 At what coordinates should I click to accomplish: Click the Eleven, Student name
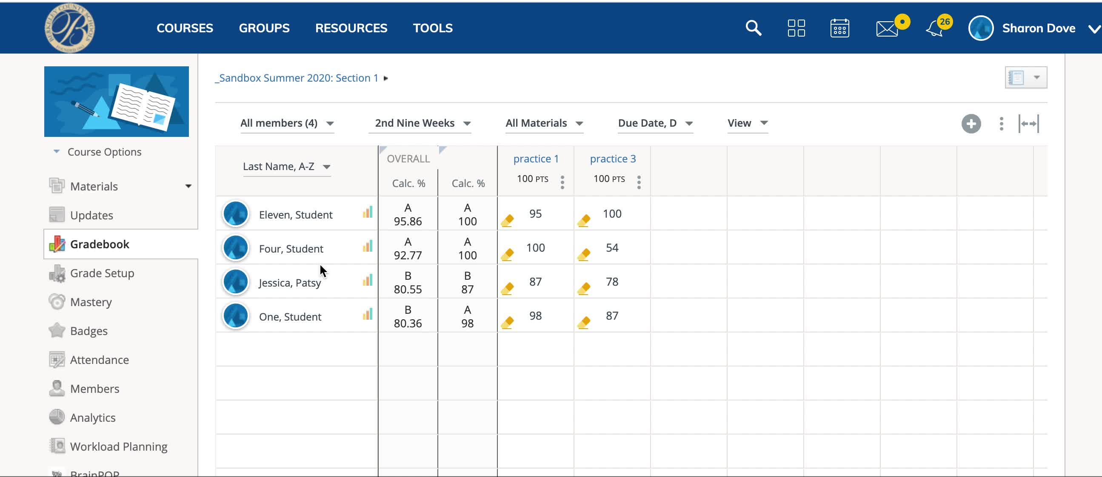point(296,215)
